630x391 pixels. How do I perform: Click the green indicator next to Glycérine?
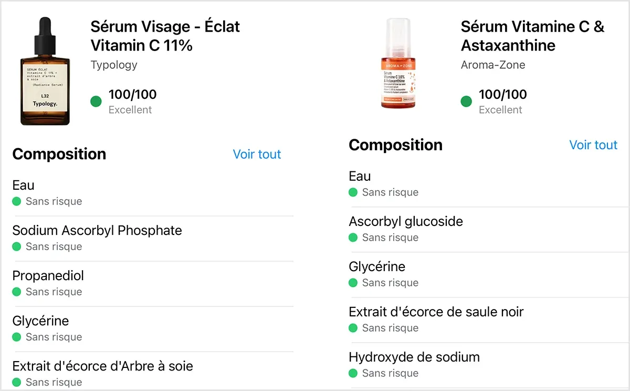pos(16,337)
